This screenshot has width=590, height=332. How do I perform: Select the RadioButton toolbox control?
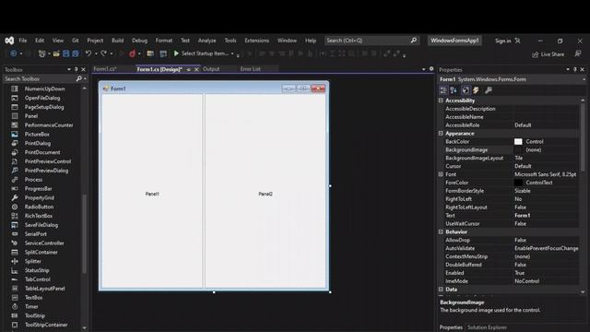tap(39, 207)
